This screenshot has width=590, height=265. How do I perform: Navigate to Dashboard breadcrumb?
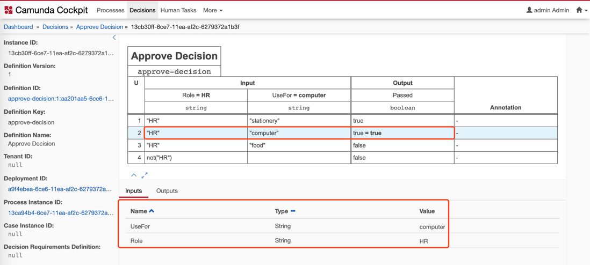click(x=18, y=27)
